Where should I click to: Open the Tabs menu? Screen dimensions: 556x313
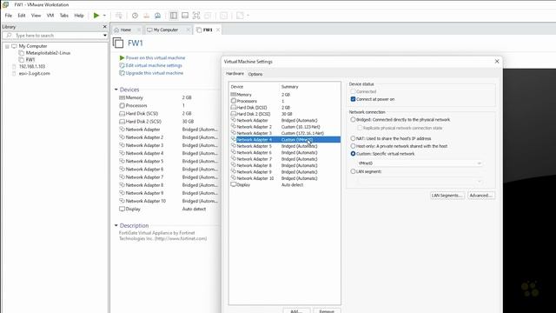click(x=63, y=16)
